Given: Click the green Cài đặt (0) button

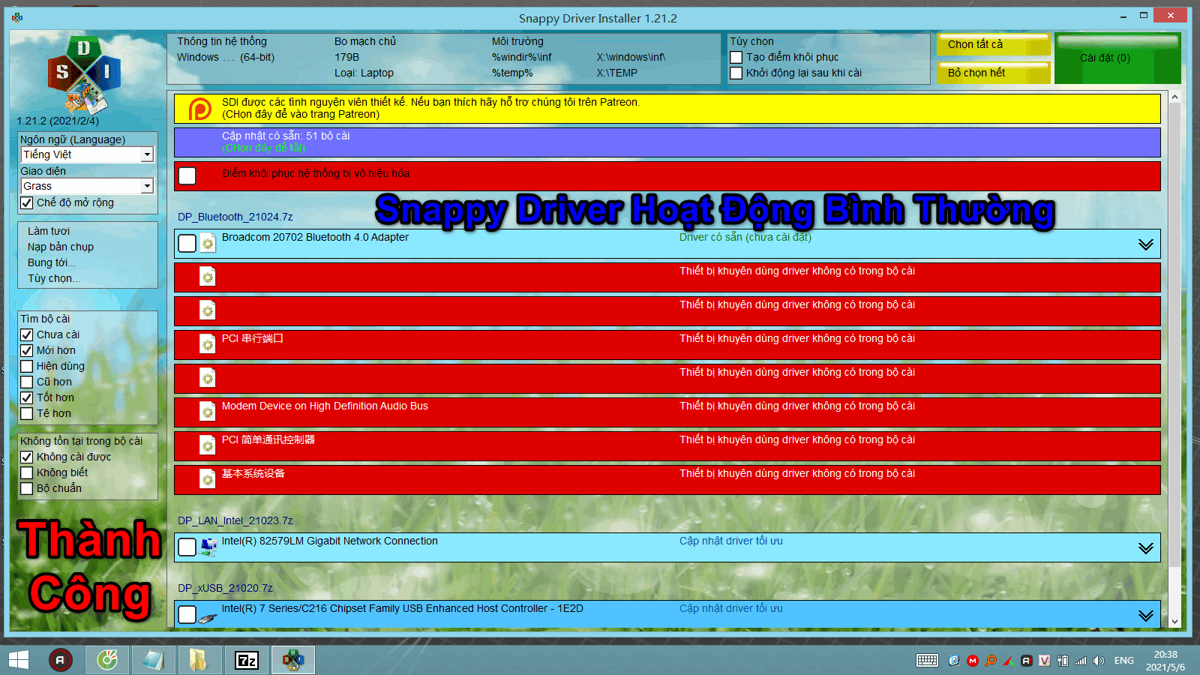Looking at the screenshot, I should click(1117, 58).
